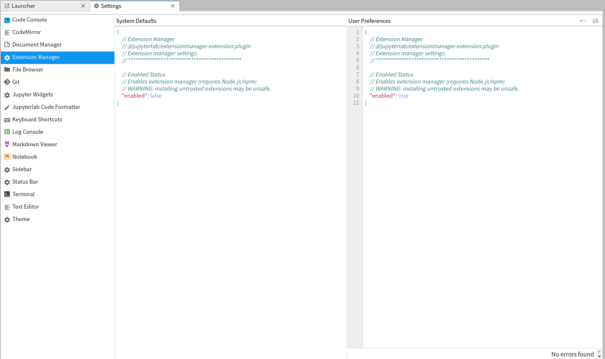Viewport: 605px width, 359px height.
Task: Click the "false" value in System Defaults
Action: point(156,96)
